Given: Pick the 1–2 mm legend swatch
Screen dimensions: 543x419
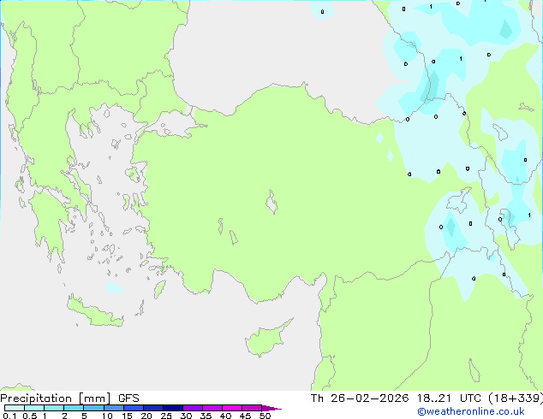Looking at the screenshot, I should pos(54,408).
